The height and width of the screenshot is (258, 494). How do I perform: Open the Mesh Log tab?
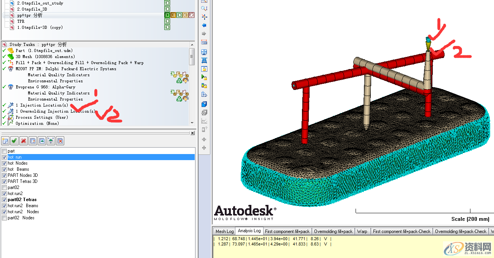[224, 231]
